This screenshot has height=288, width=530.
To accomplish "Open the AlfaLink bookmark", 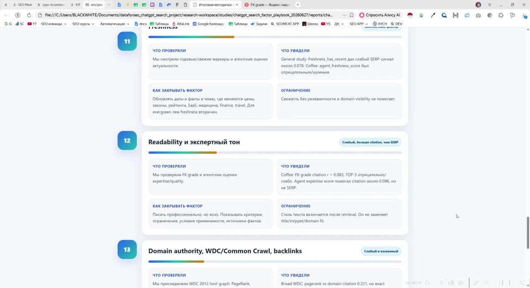I will [181, 24].
